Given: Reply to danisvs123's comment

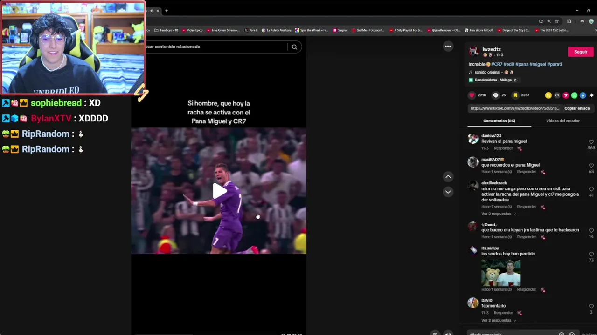Looking at the screenshot, I should pos(503,148).
